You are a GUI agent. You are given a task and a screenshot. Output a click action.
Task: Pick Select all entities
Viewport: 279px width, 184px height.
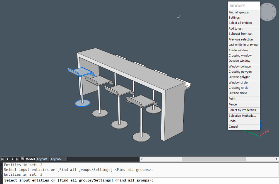point(240,23)
